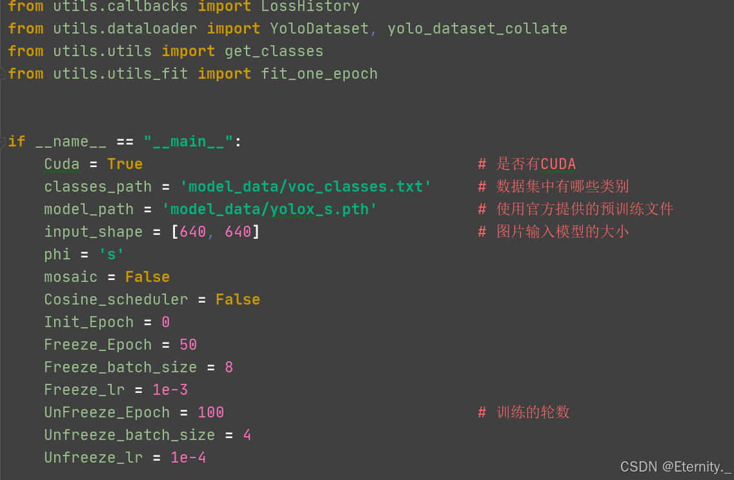Click the phi value 's'
The width and height of the screenshot is (734, 480).
coord(112,254)
